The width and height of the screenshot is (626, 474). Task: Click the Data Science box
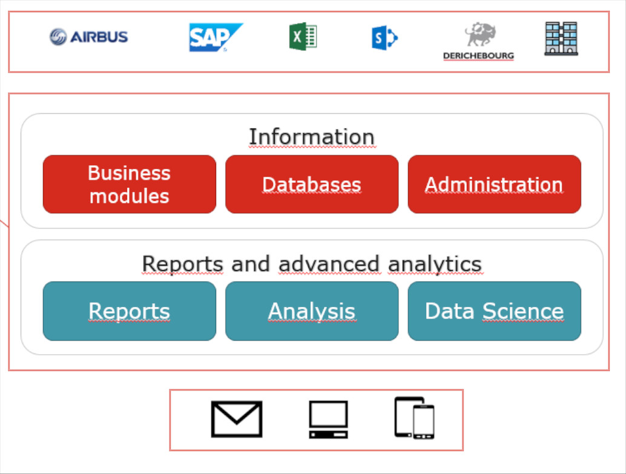click(494, 311)
